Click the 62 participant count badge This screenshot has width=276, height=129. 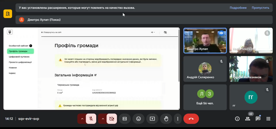(251, 114)
